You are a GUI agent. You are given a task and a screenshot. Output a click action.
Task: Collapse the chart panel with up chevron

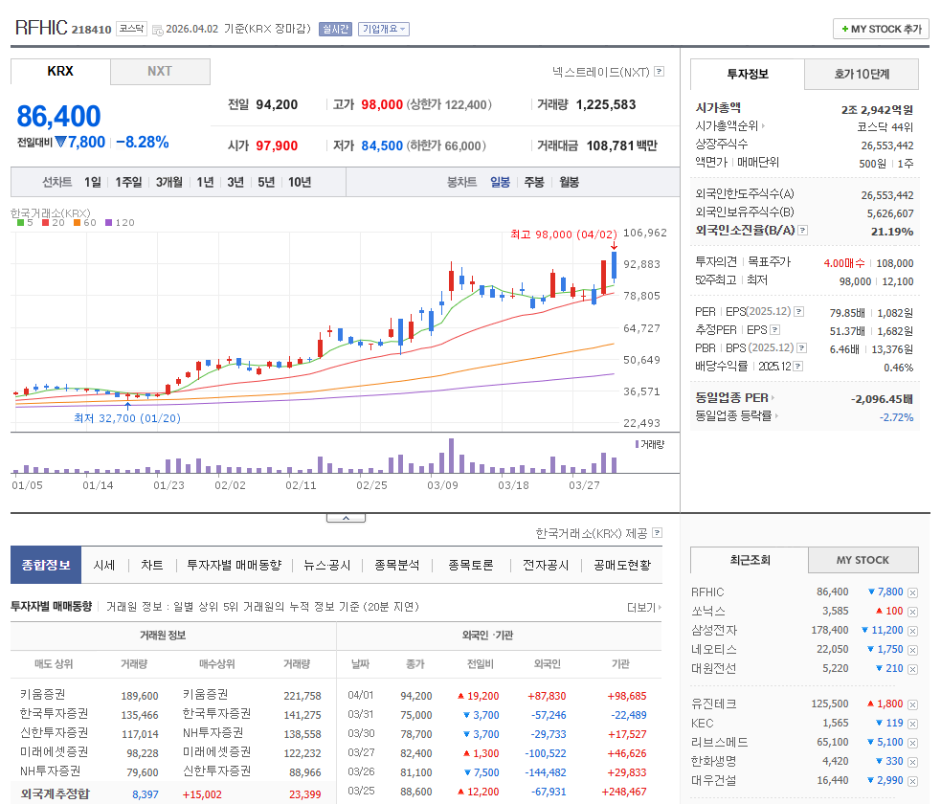[x=346, y=518]
